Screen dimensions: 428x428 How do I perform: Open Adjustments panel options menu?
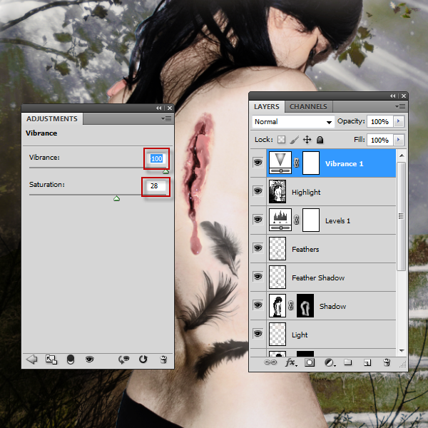tap(166, 118)
